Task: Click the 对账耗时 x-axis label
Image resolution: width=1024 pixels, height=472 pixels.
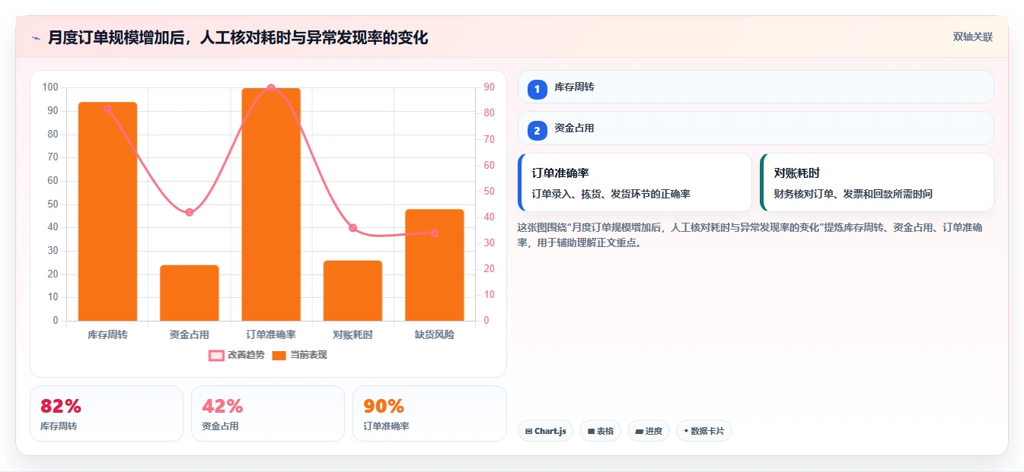Action: pos(352,334)
